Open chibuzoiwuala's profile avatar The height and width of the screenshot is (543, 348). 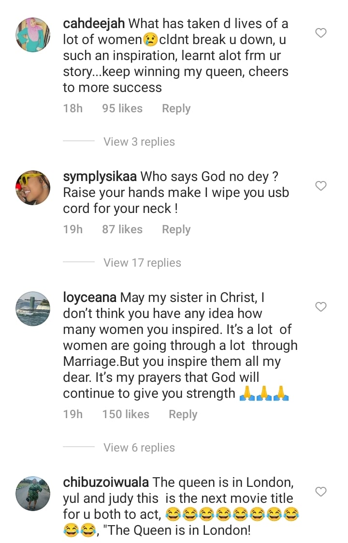pyautogui.click(x=33, y=493)
